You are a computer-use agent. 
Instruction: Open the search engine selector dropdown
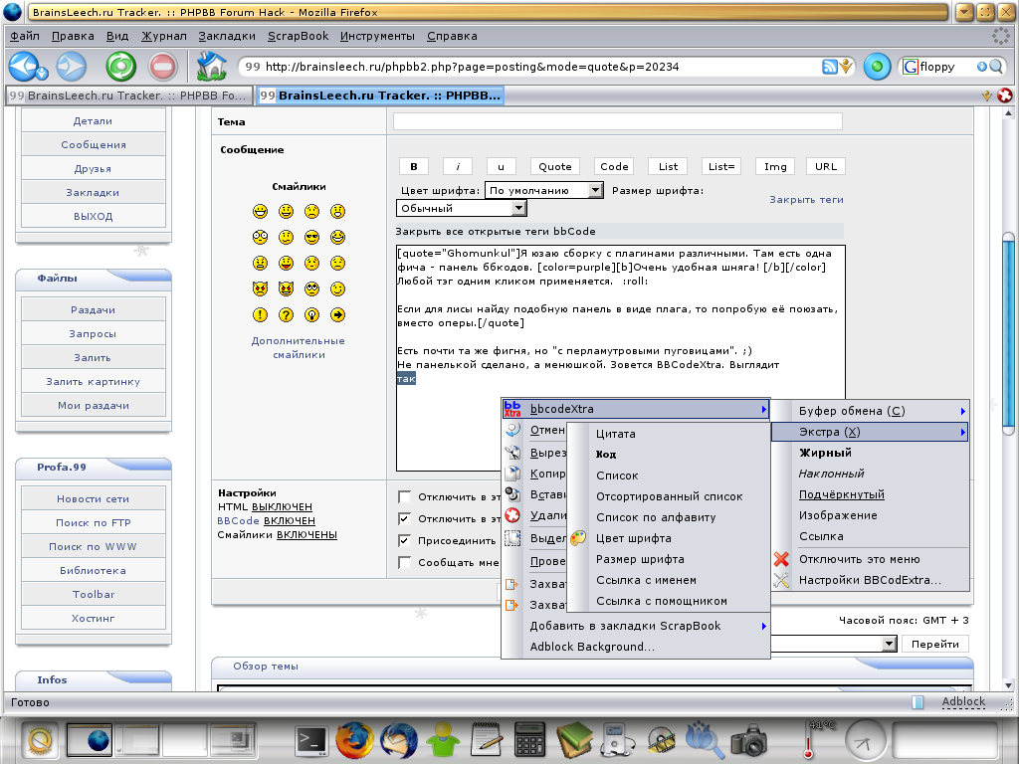[x=912, y=67]
